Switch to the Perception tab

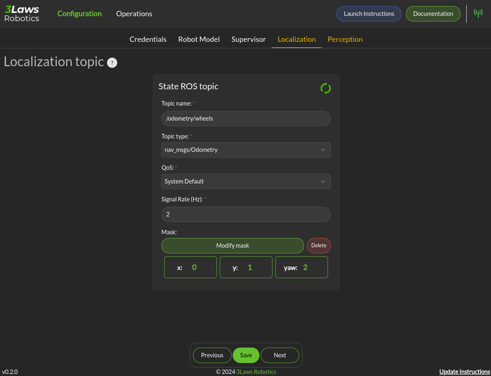(345, 39)
